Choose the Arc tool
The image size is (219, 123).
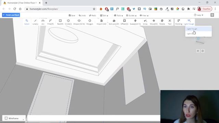pyautogui.click(x=43, y=22)
